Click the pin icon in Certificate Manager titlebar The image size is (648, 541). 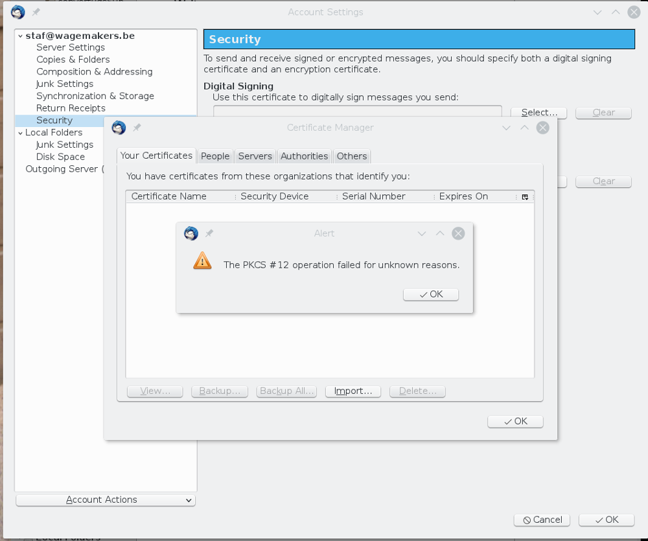137,128
